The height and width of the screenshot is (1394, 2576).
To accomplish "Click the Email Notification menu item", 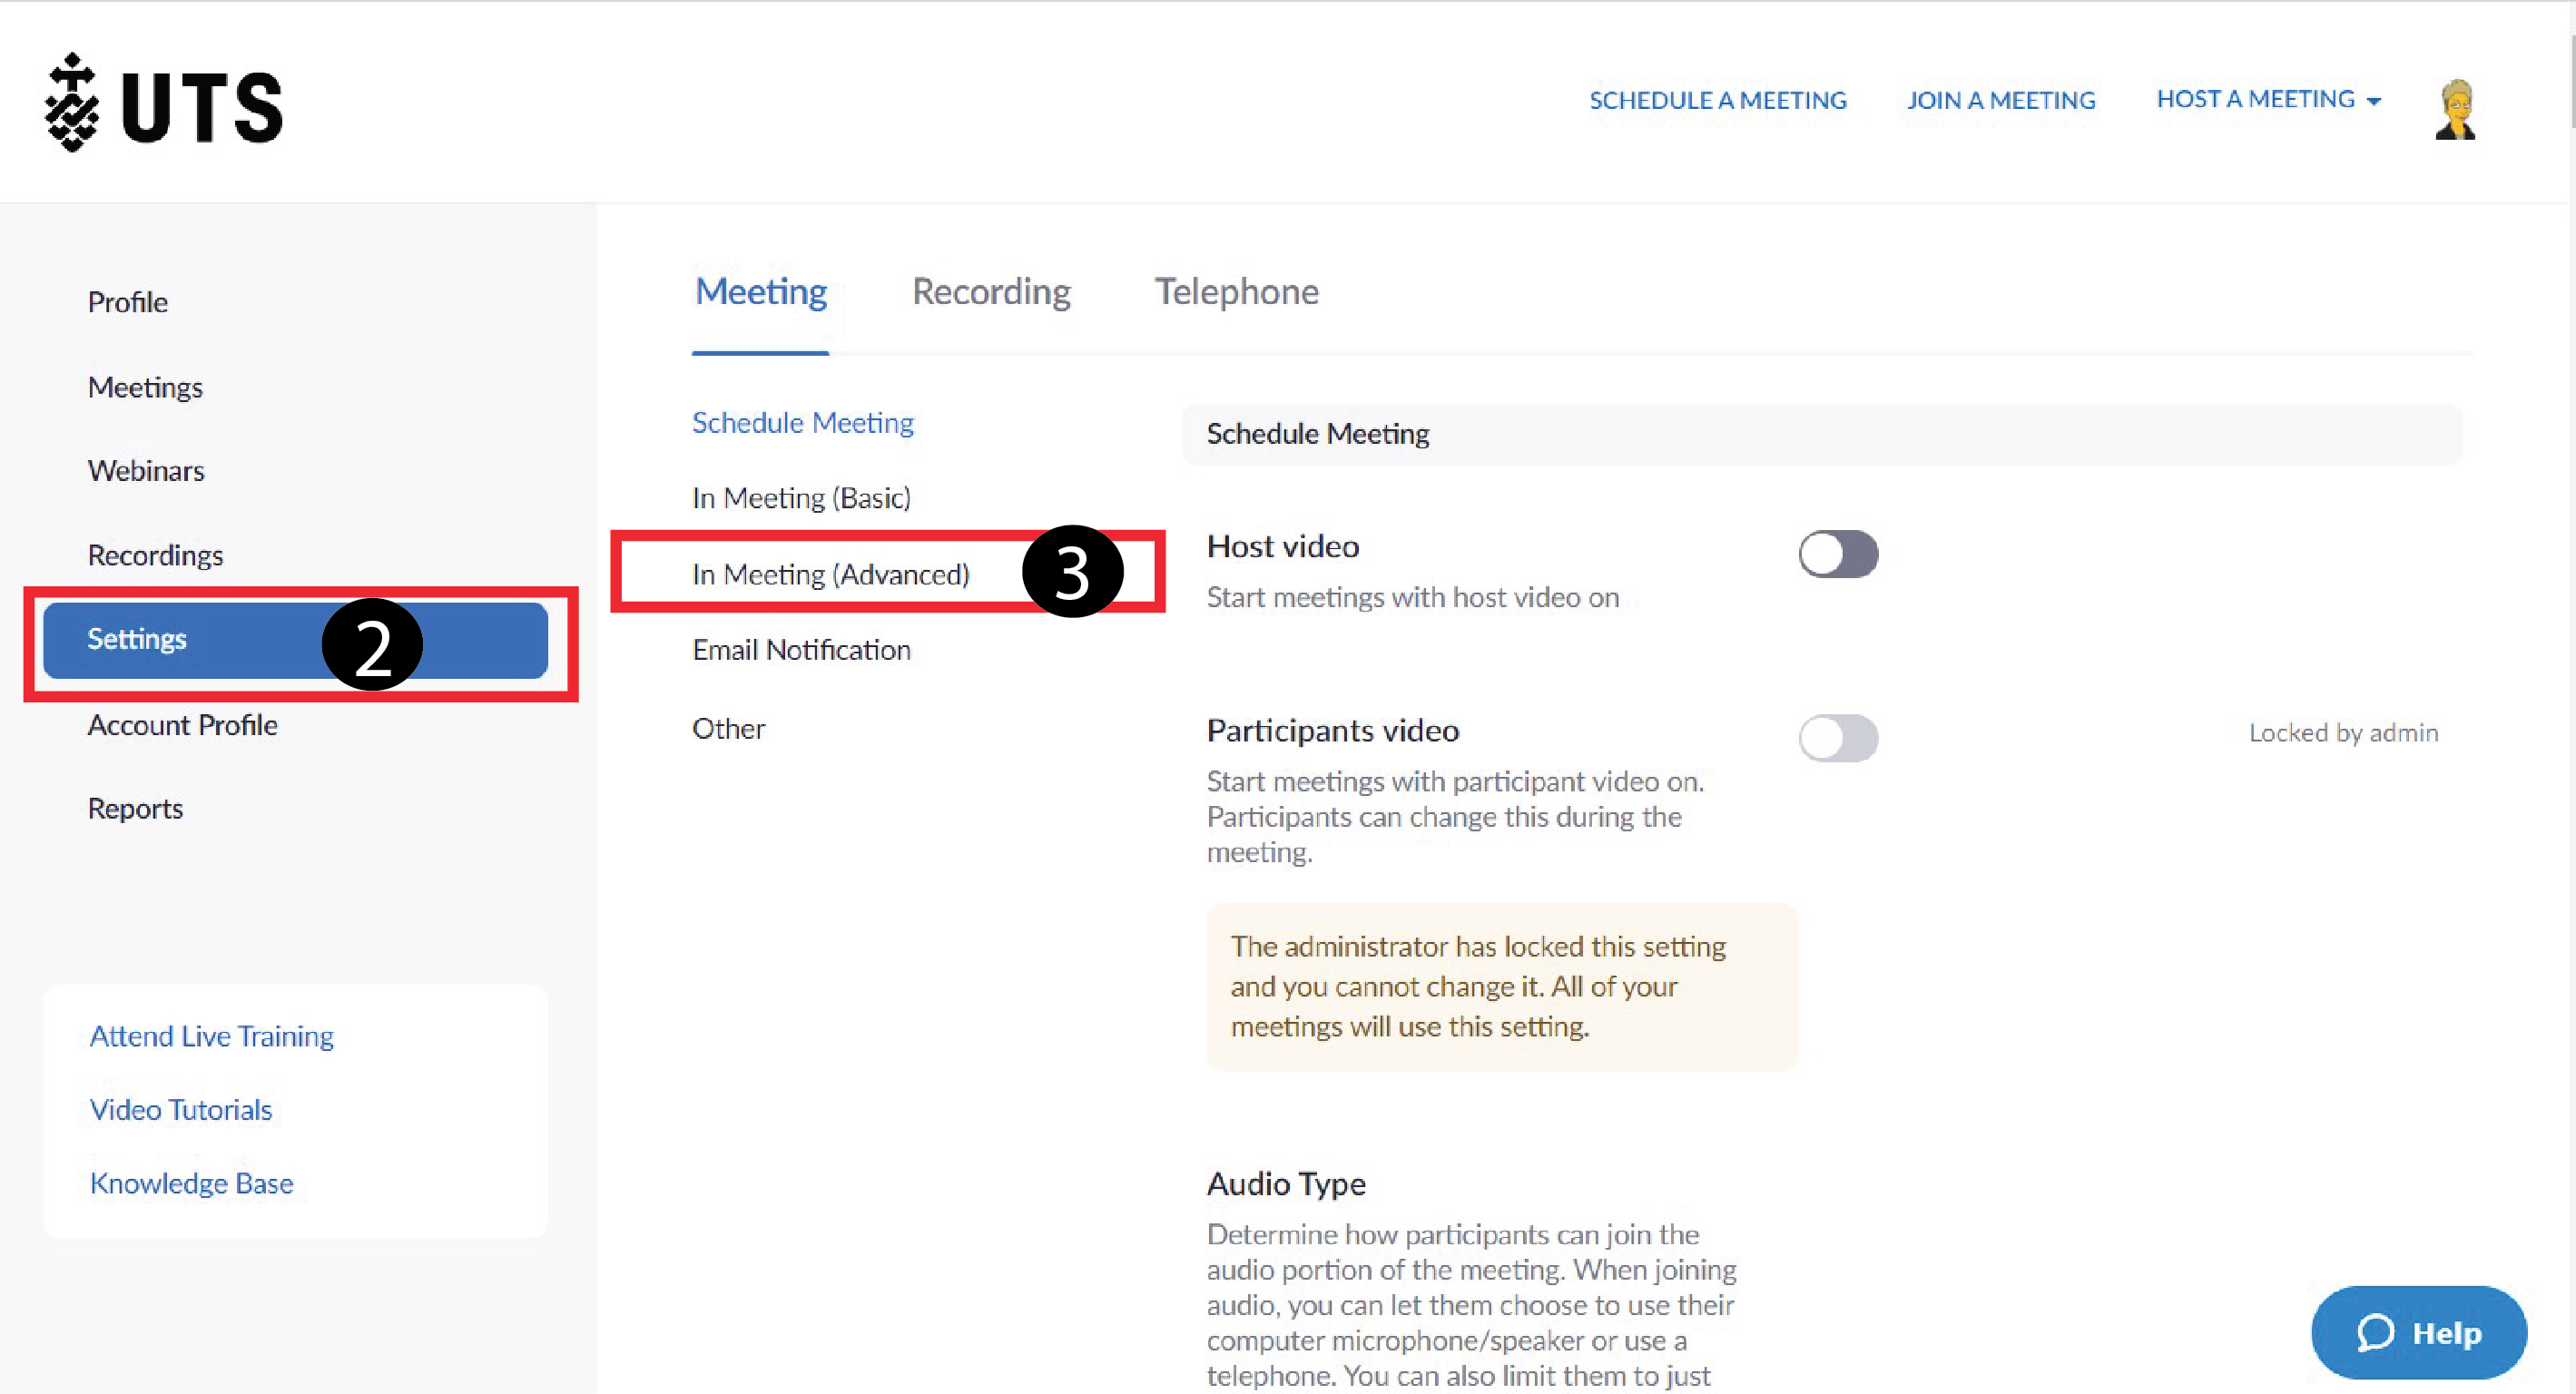I will pos(801,649).
